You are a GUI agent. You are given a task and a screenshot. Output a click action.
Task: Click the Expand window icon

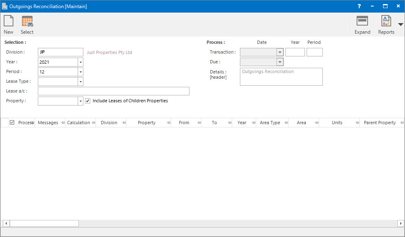(x=362, y=21)
